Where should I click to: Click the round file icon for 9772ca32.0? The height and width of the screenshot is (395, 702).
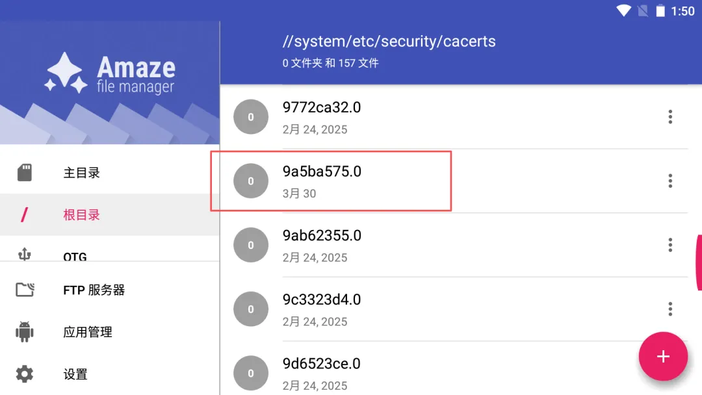click(251, 117)
